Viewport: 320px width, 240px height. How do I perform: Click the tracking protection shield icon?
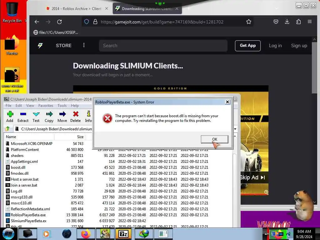[x=87, y=22]
